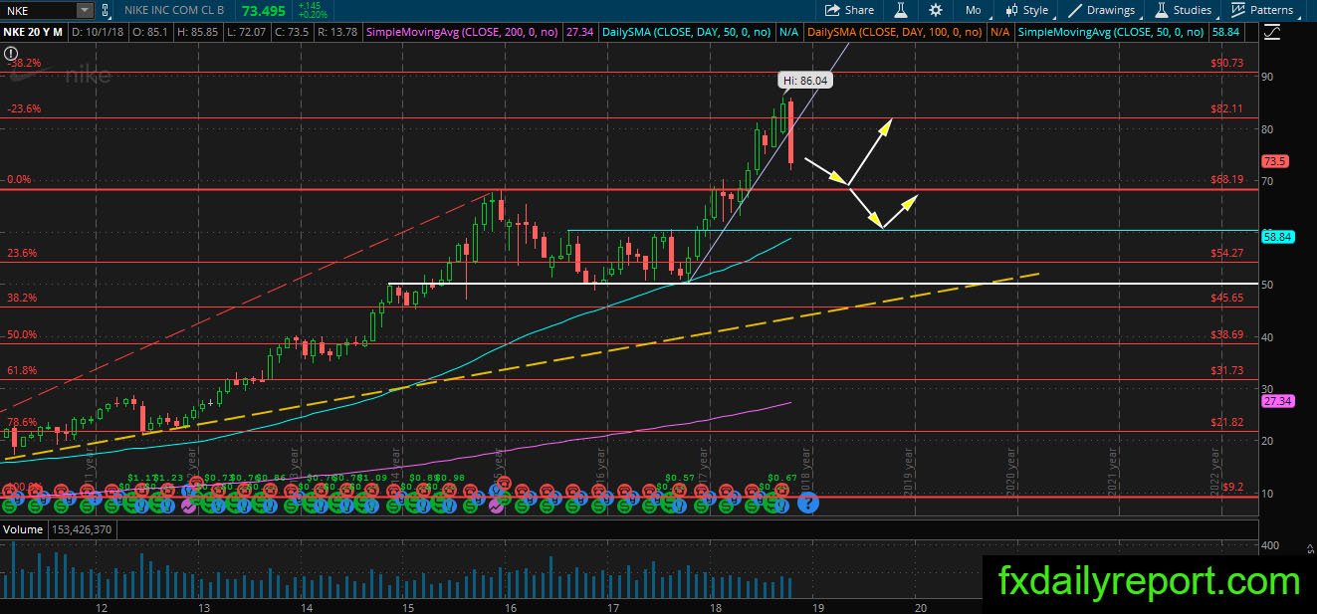Expand the NKE symbol dropdown arrow
This screenshot has width=1317, height=614.
85,10
